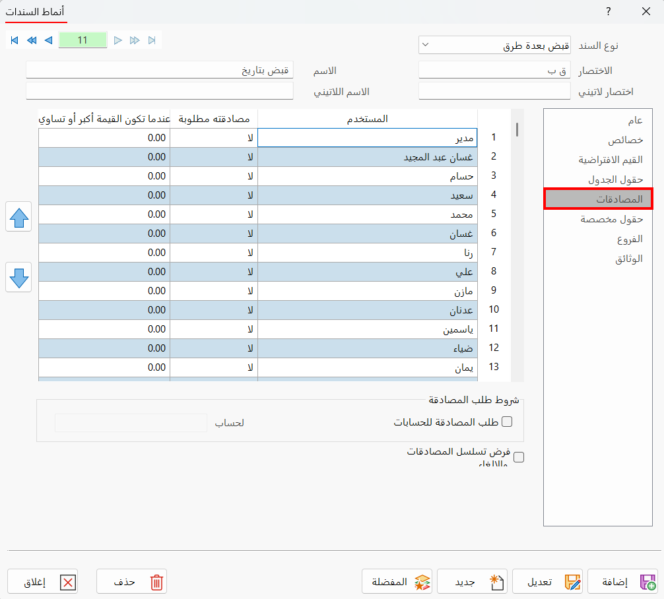
Task: Open the القيم الافتراضية tab
Action: pyautogui.click(x=598, y=160)
